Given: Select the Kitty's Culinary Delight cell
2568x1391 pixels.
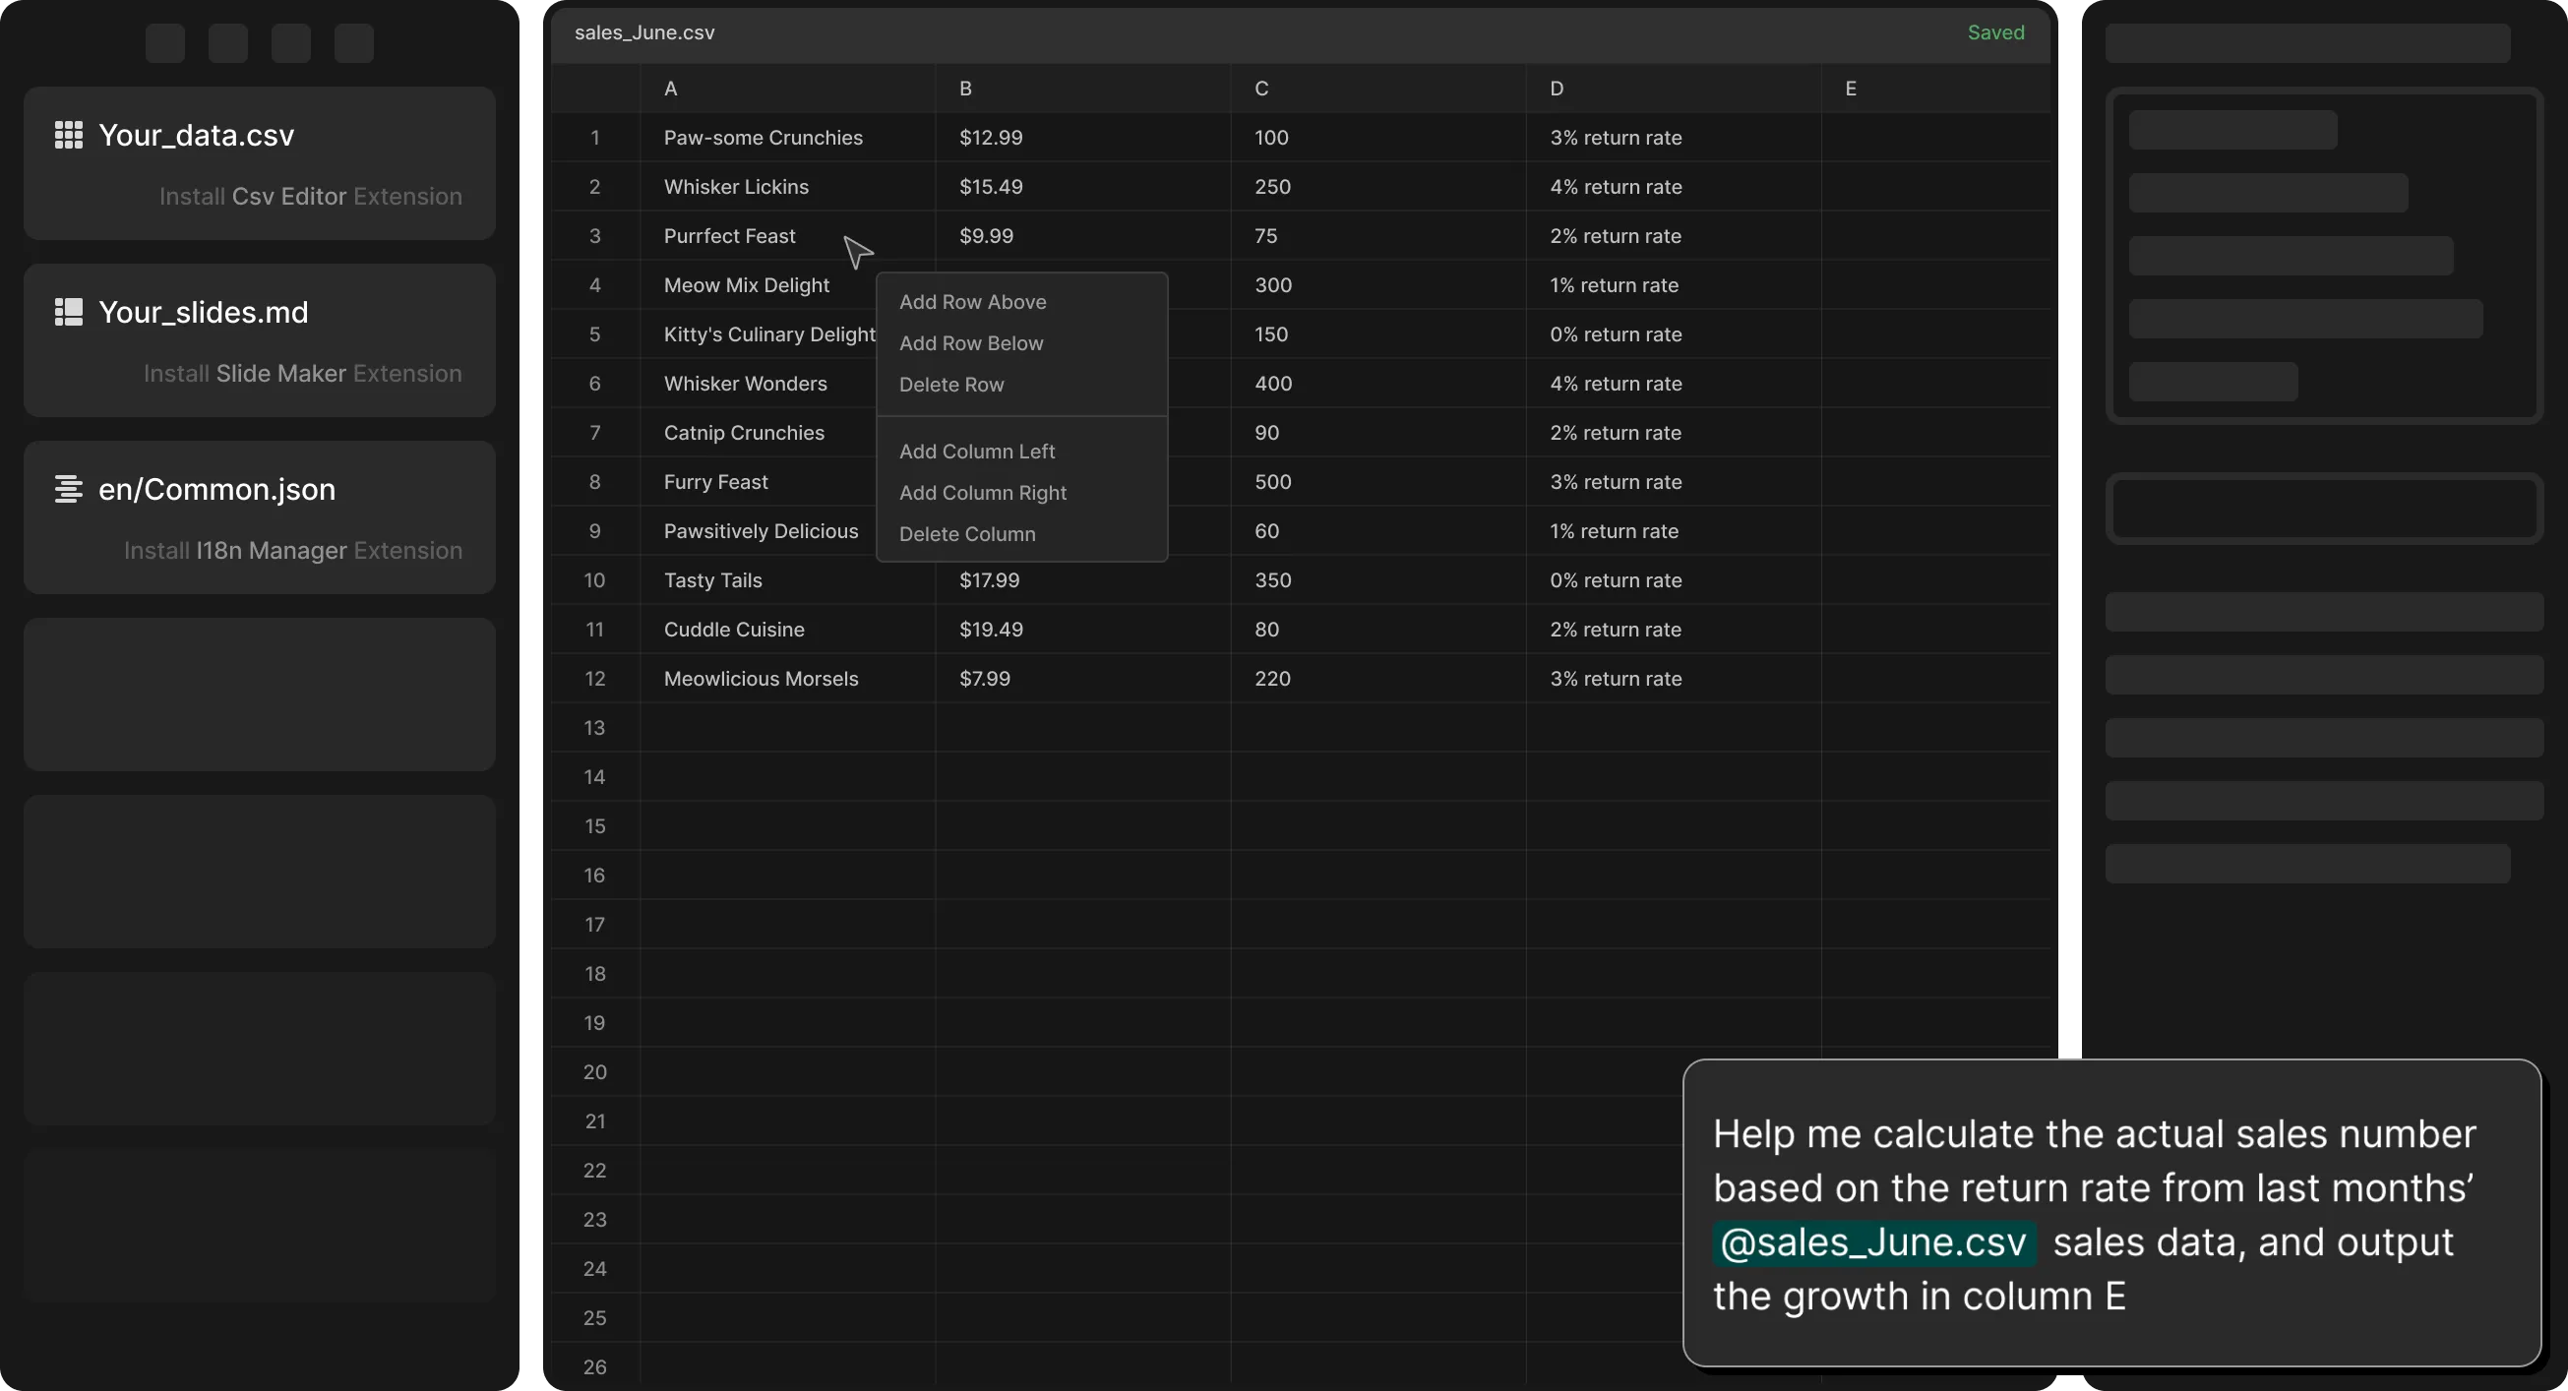Looking at the screenshot, I should (758, 333).
